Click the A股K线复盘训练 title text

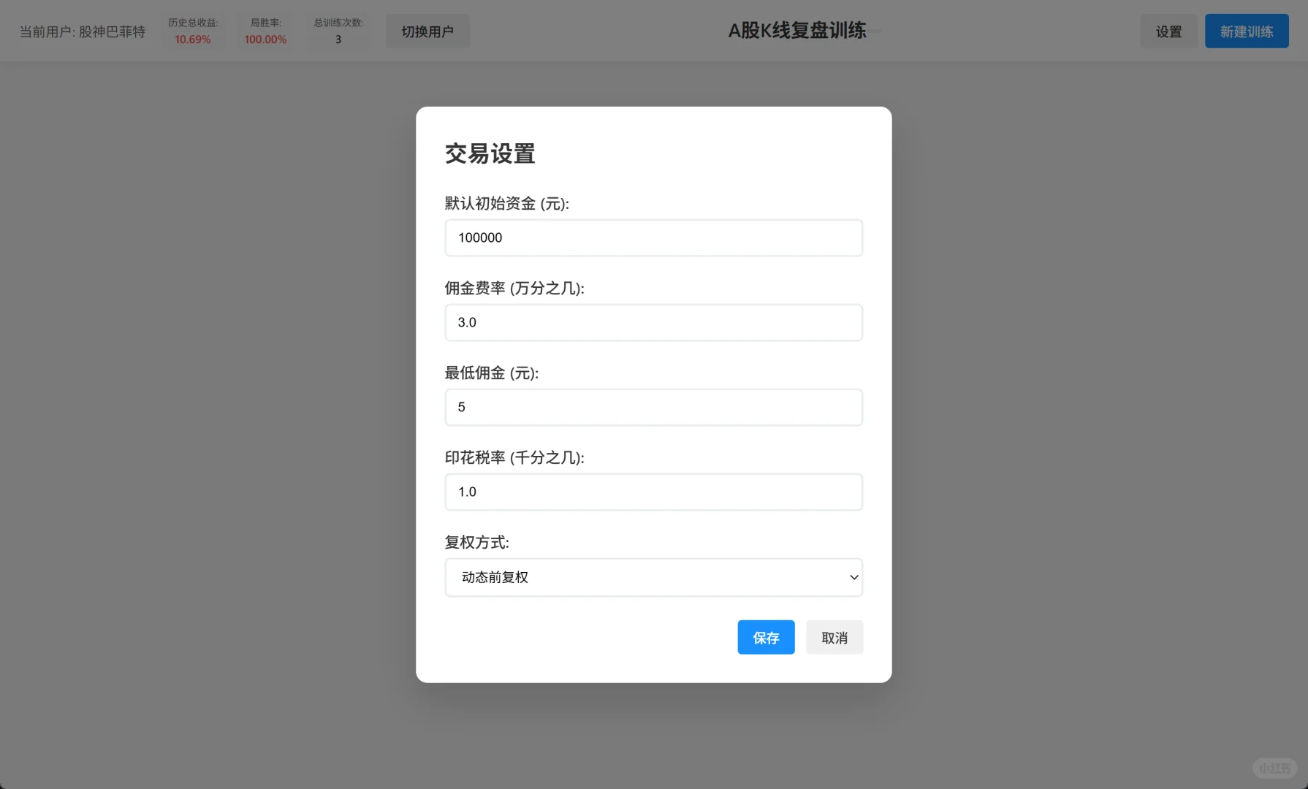tap(796, 31)
